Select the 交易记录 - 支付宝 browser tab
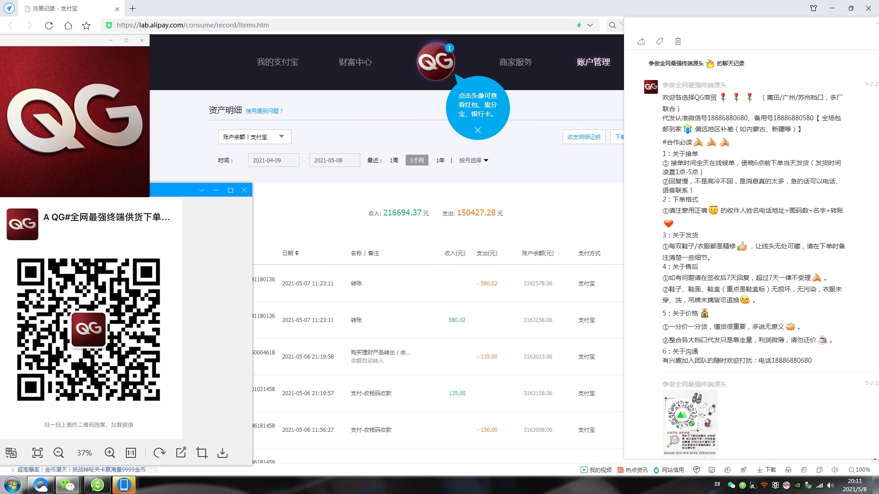 click(x=71, y=9)
